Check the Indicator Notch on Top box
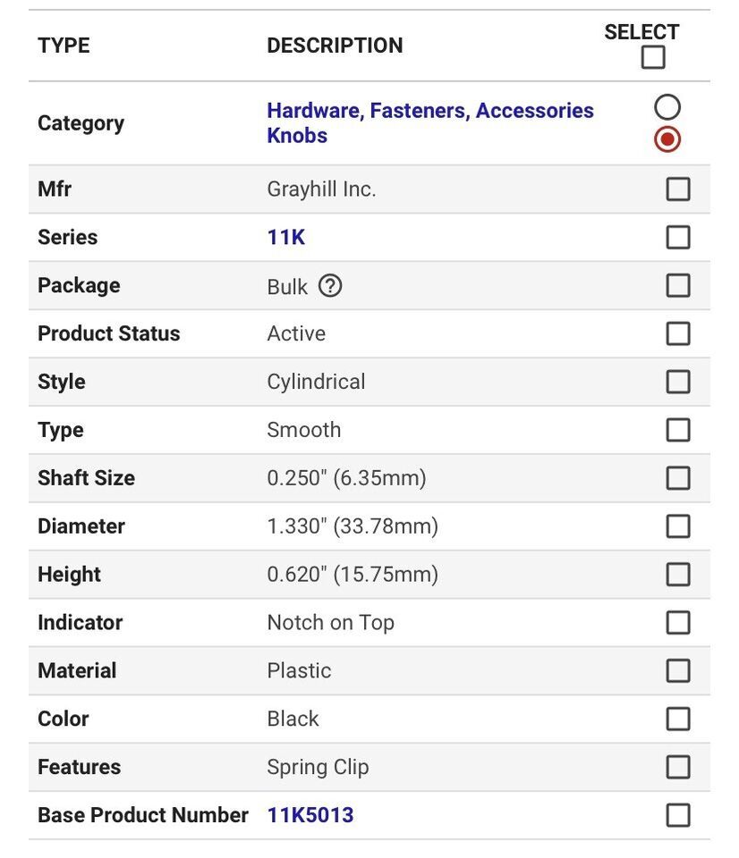This screenshot has height=858, width=739. coord(677,623)
